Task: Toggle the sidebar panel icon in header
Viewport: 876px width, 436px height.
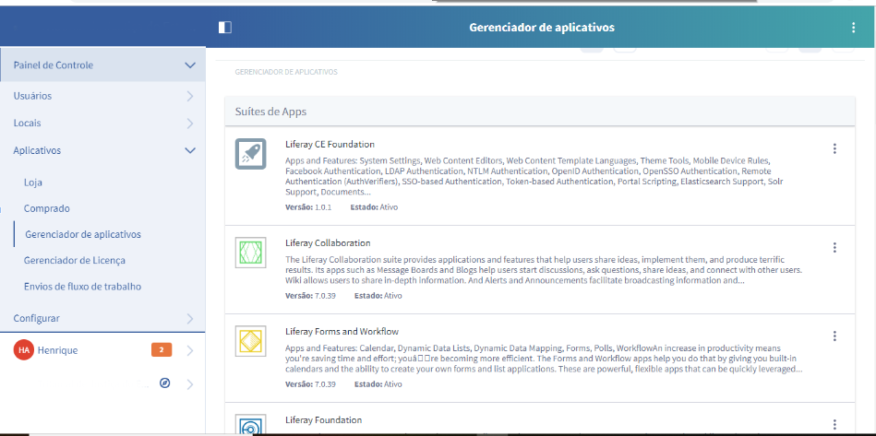Action: 224,28
